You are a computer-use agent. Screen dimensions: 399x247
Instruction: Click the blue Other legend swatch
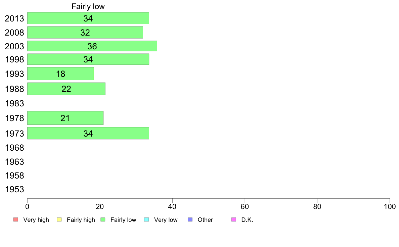(x=190, y=219)
